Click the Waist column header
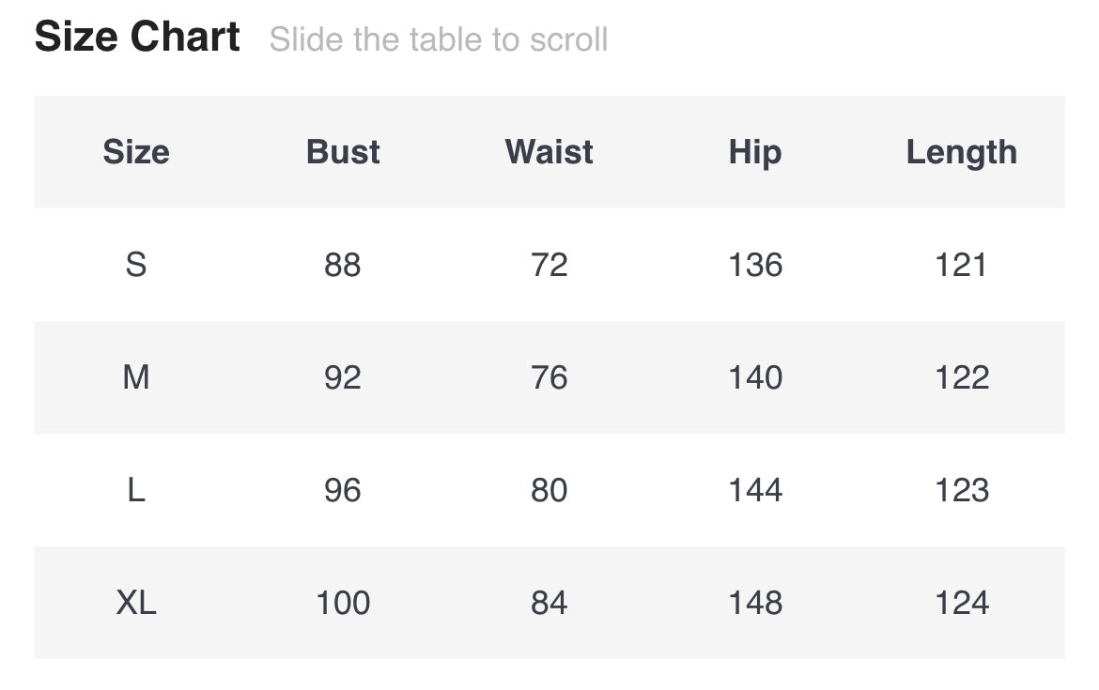1099x690 pixels. 549,152
